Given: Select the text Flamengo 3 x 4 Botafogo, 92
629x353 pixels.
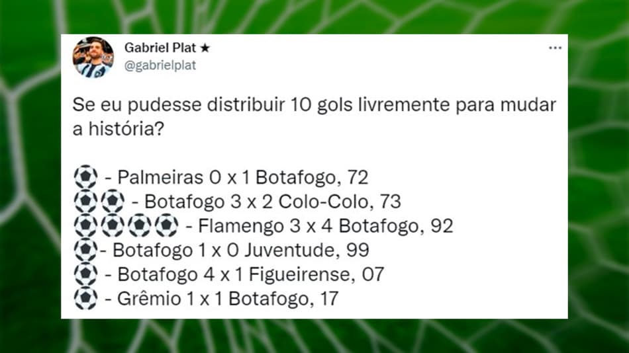Looking at the screenshot, I should click(326, 226).
